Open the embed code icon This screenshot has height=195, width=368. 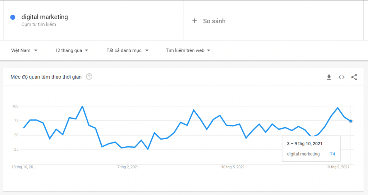point(341,77)
